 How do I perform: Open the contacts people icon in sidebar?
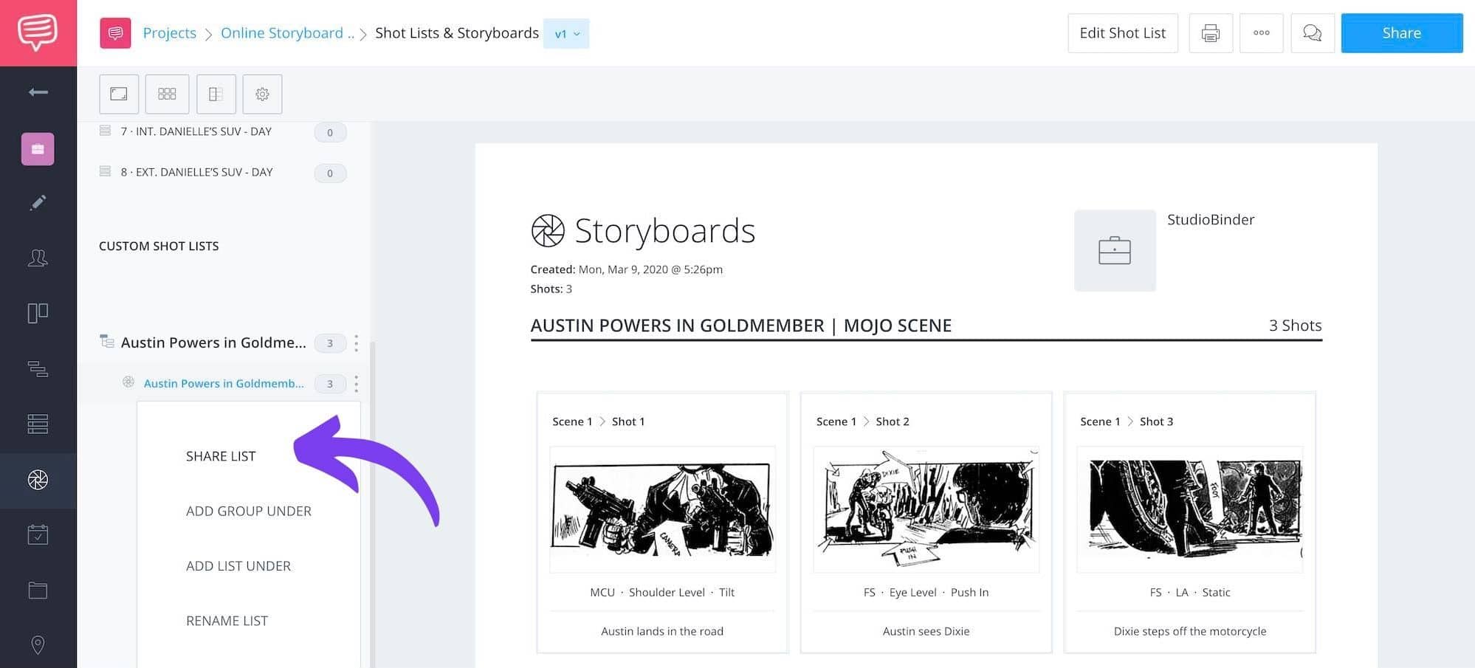coord(38,258)
